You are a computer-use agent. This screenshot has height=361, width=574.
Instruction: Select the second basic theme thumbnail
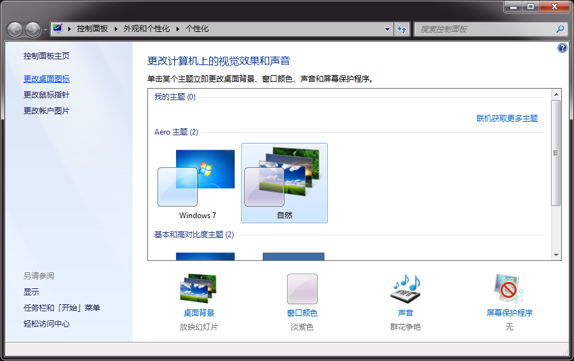coord(293,256)
